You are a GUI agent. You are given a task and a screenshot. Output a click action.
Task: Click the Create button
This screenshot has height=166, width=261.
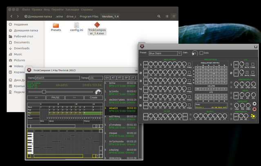[x=94, y=98]
